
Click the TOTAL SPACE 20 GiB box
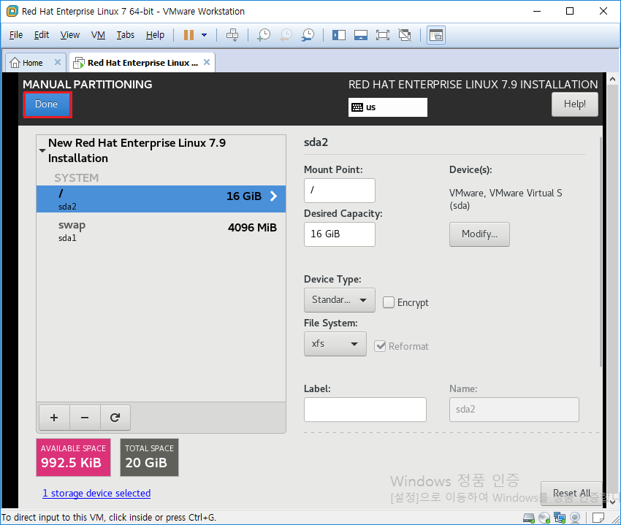(149, 457)
